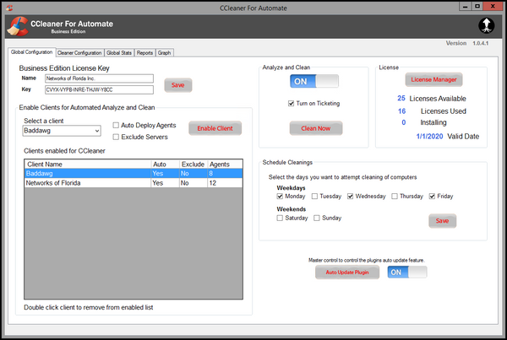Click the Agents value 12 cell
This screenshot has height=340, width=507.
(x=225, y=183)
